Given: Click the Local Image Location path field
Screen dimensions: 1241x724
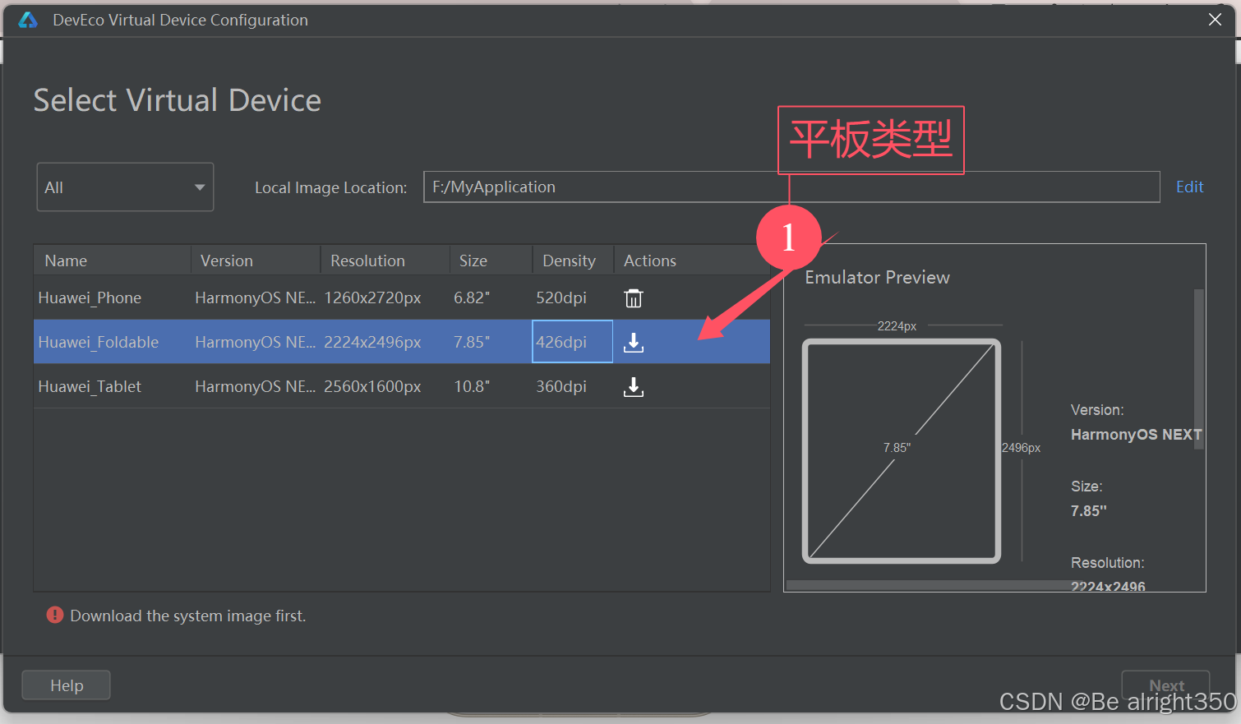Looking at the screenshot, I should click(x=791, y=187).
